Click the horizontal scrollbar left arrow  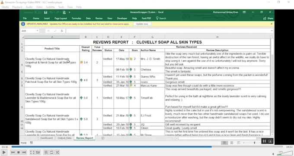click(x=177, y=138)
